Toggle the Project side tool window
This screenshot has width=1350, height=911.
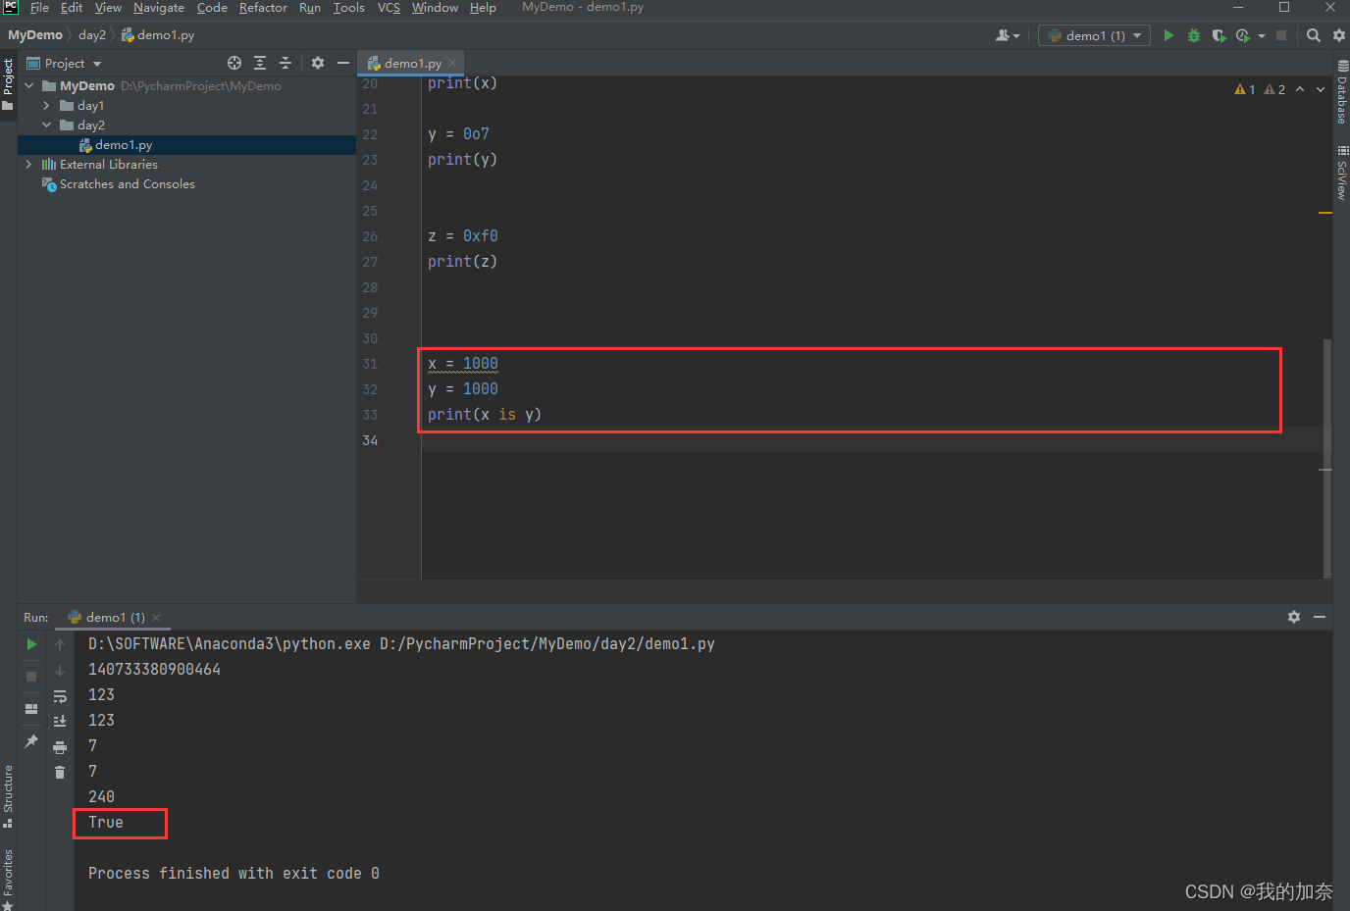[x=8, y=84]
